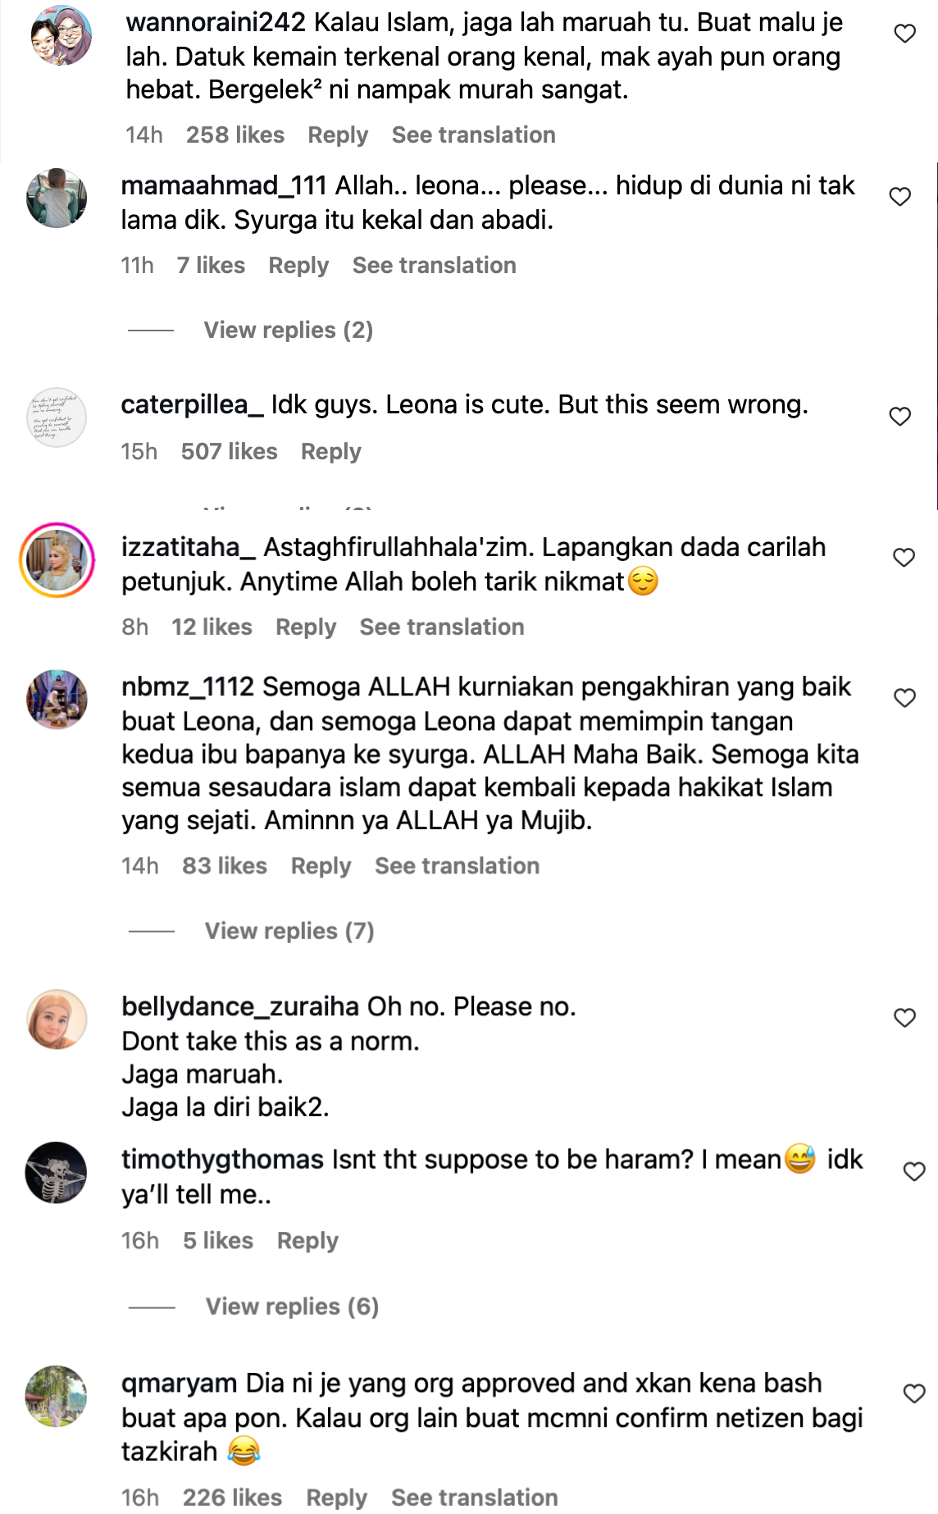The width and height of the screenshot is (938, 1514).
Task: View the 507 likes on caterpillea_'s comment
Action: click(x=229, y=451)
